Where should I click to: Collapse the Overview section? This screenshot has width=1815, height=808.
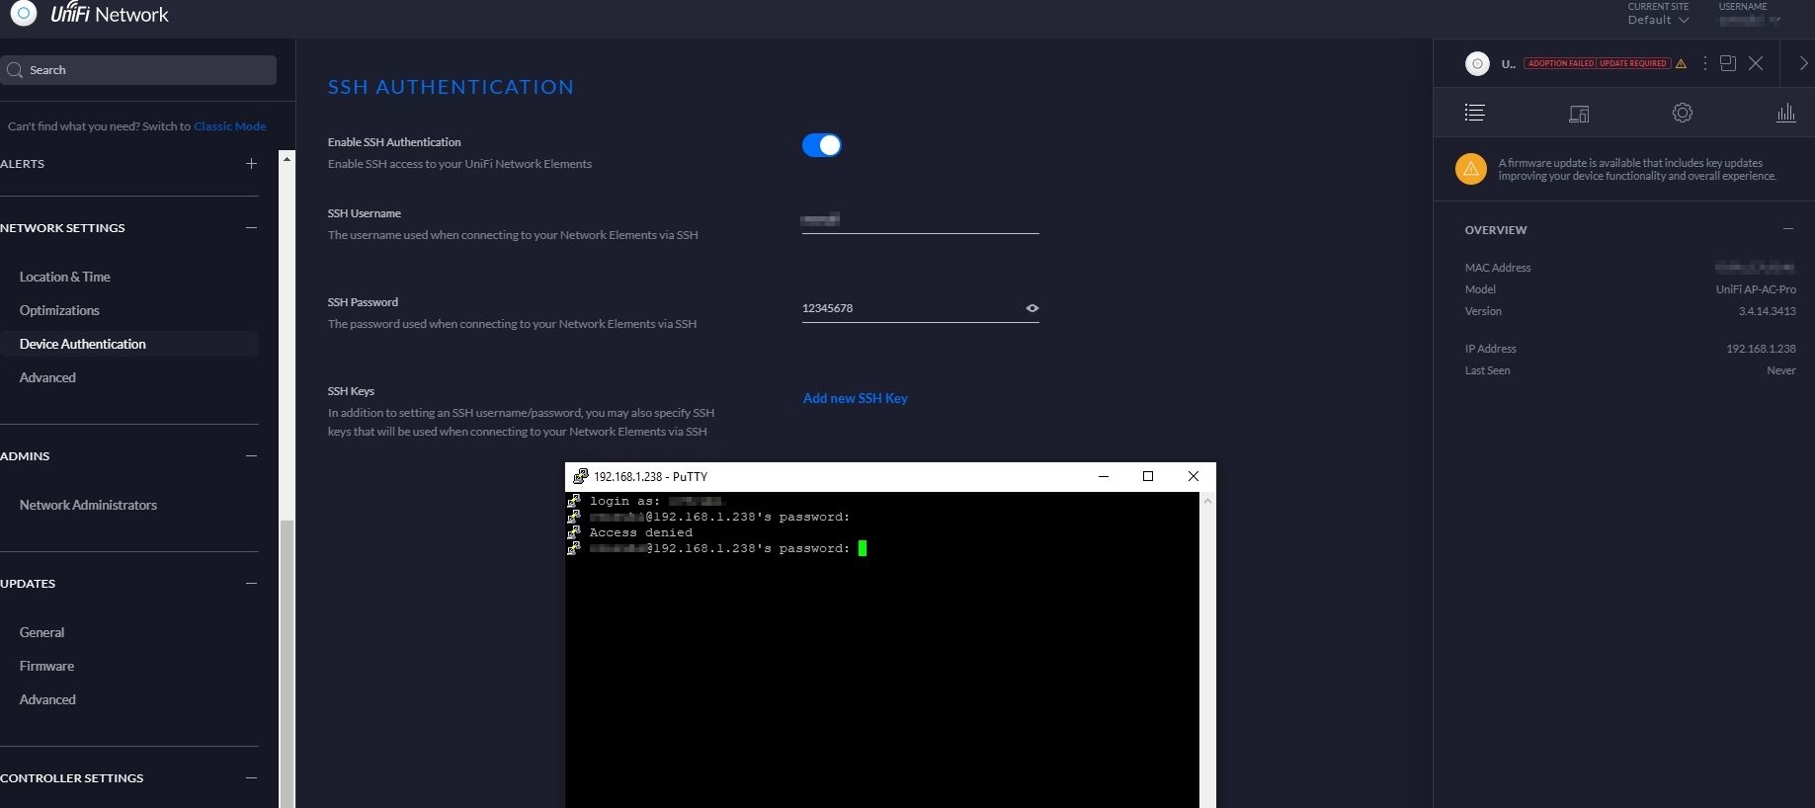point(1787,229)
